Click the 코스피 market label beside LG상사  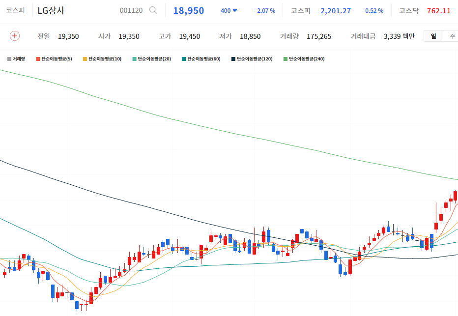tap(16, 10)
